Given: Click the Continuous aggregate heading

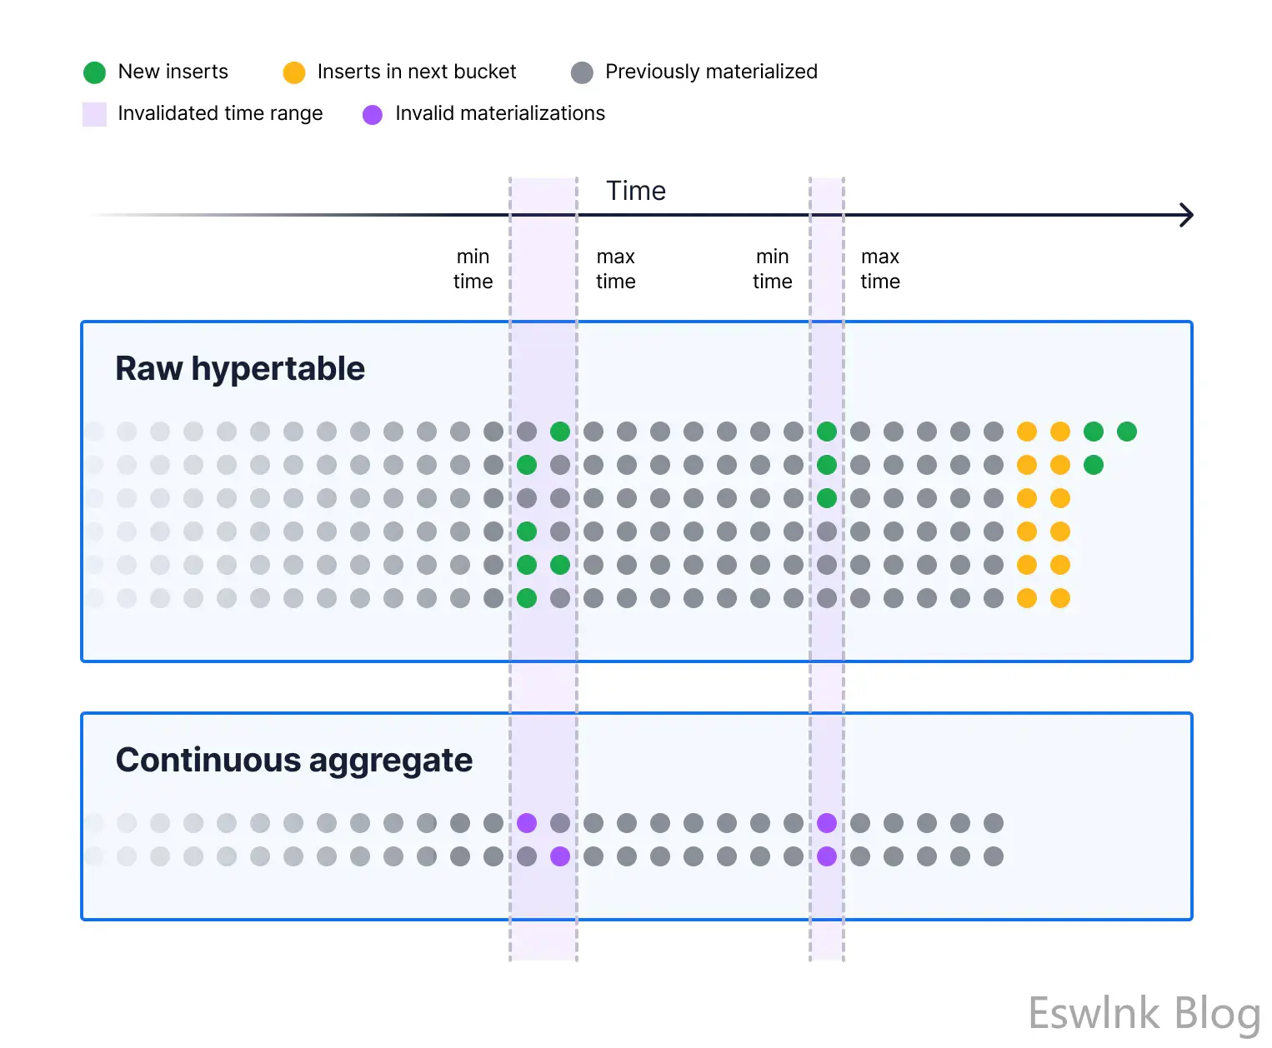Looking at the screenshot, I should coord(294,760).
